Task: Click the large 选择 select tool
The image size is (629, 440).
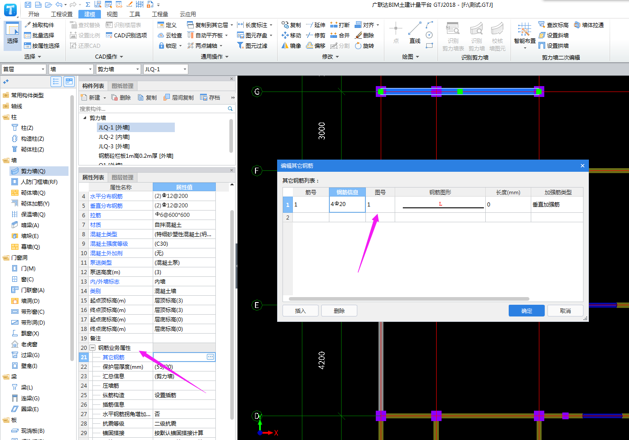Action: (13, 35)
